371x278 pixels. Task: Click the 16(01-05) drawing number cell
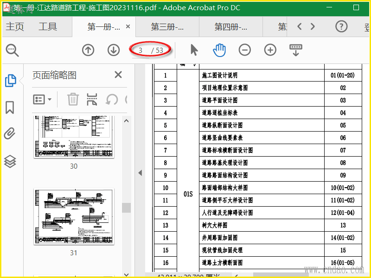point(343,263)
